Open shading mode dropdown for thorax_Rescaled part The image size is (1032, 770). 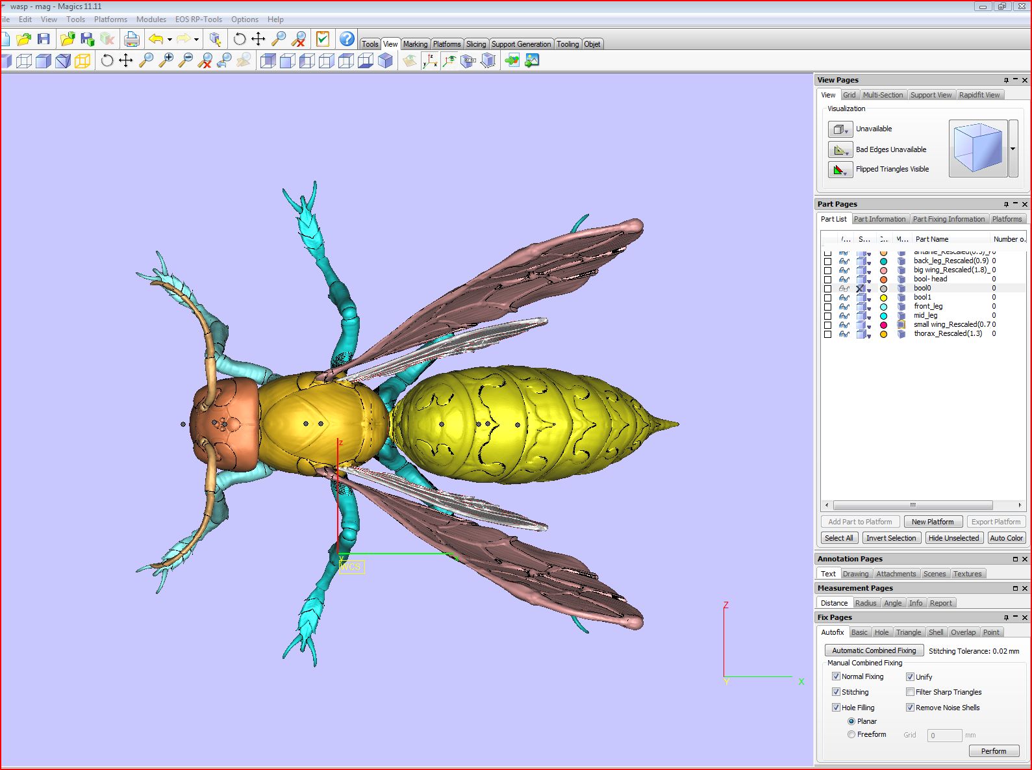(869, 335)
